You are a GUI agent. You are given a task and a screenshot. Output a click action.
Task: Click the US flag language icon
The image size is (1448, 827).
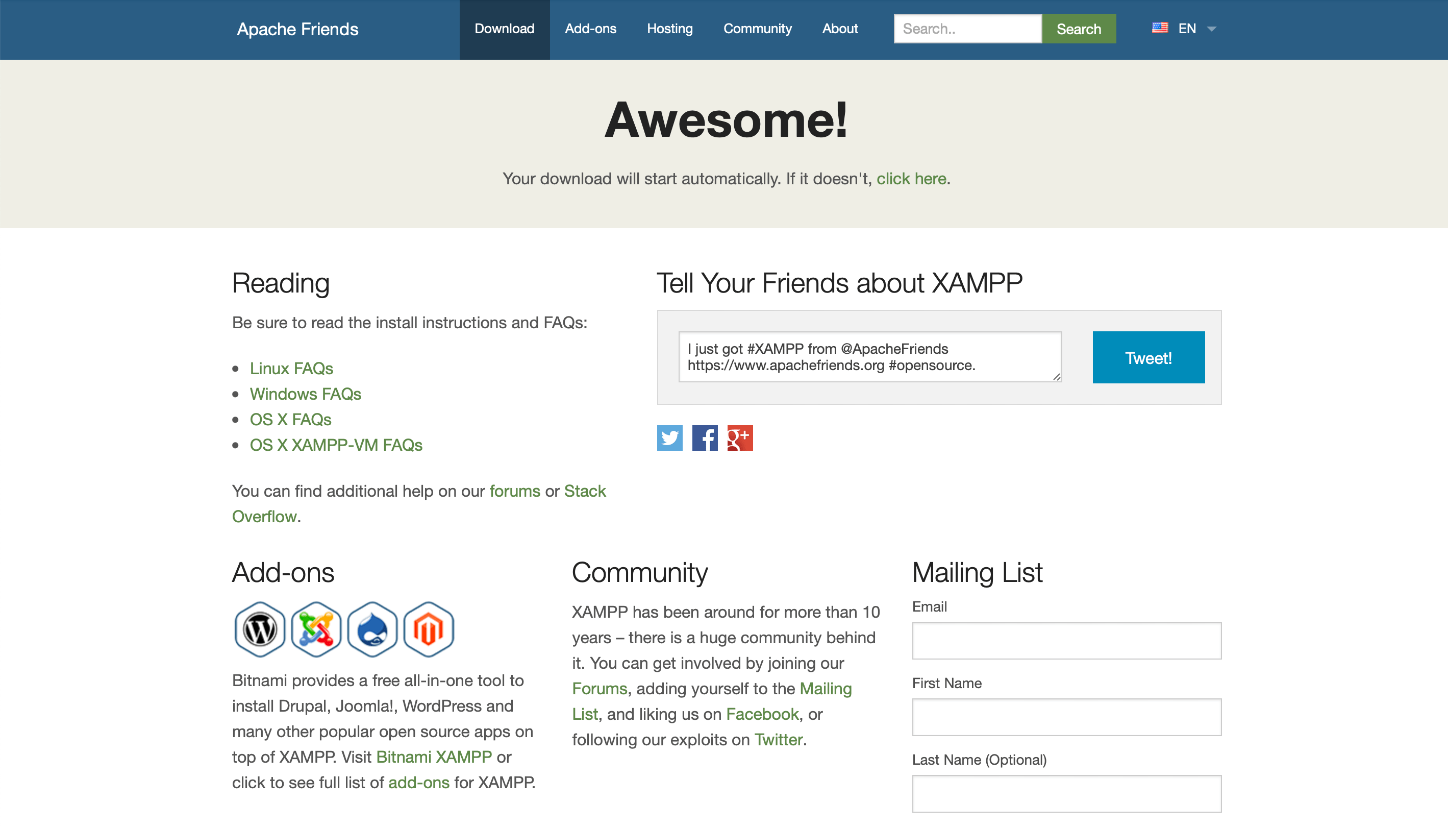pyautogui.click(x=1160, y=28)
